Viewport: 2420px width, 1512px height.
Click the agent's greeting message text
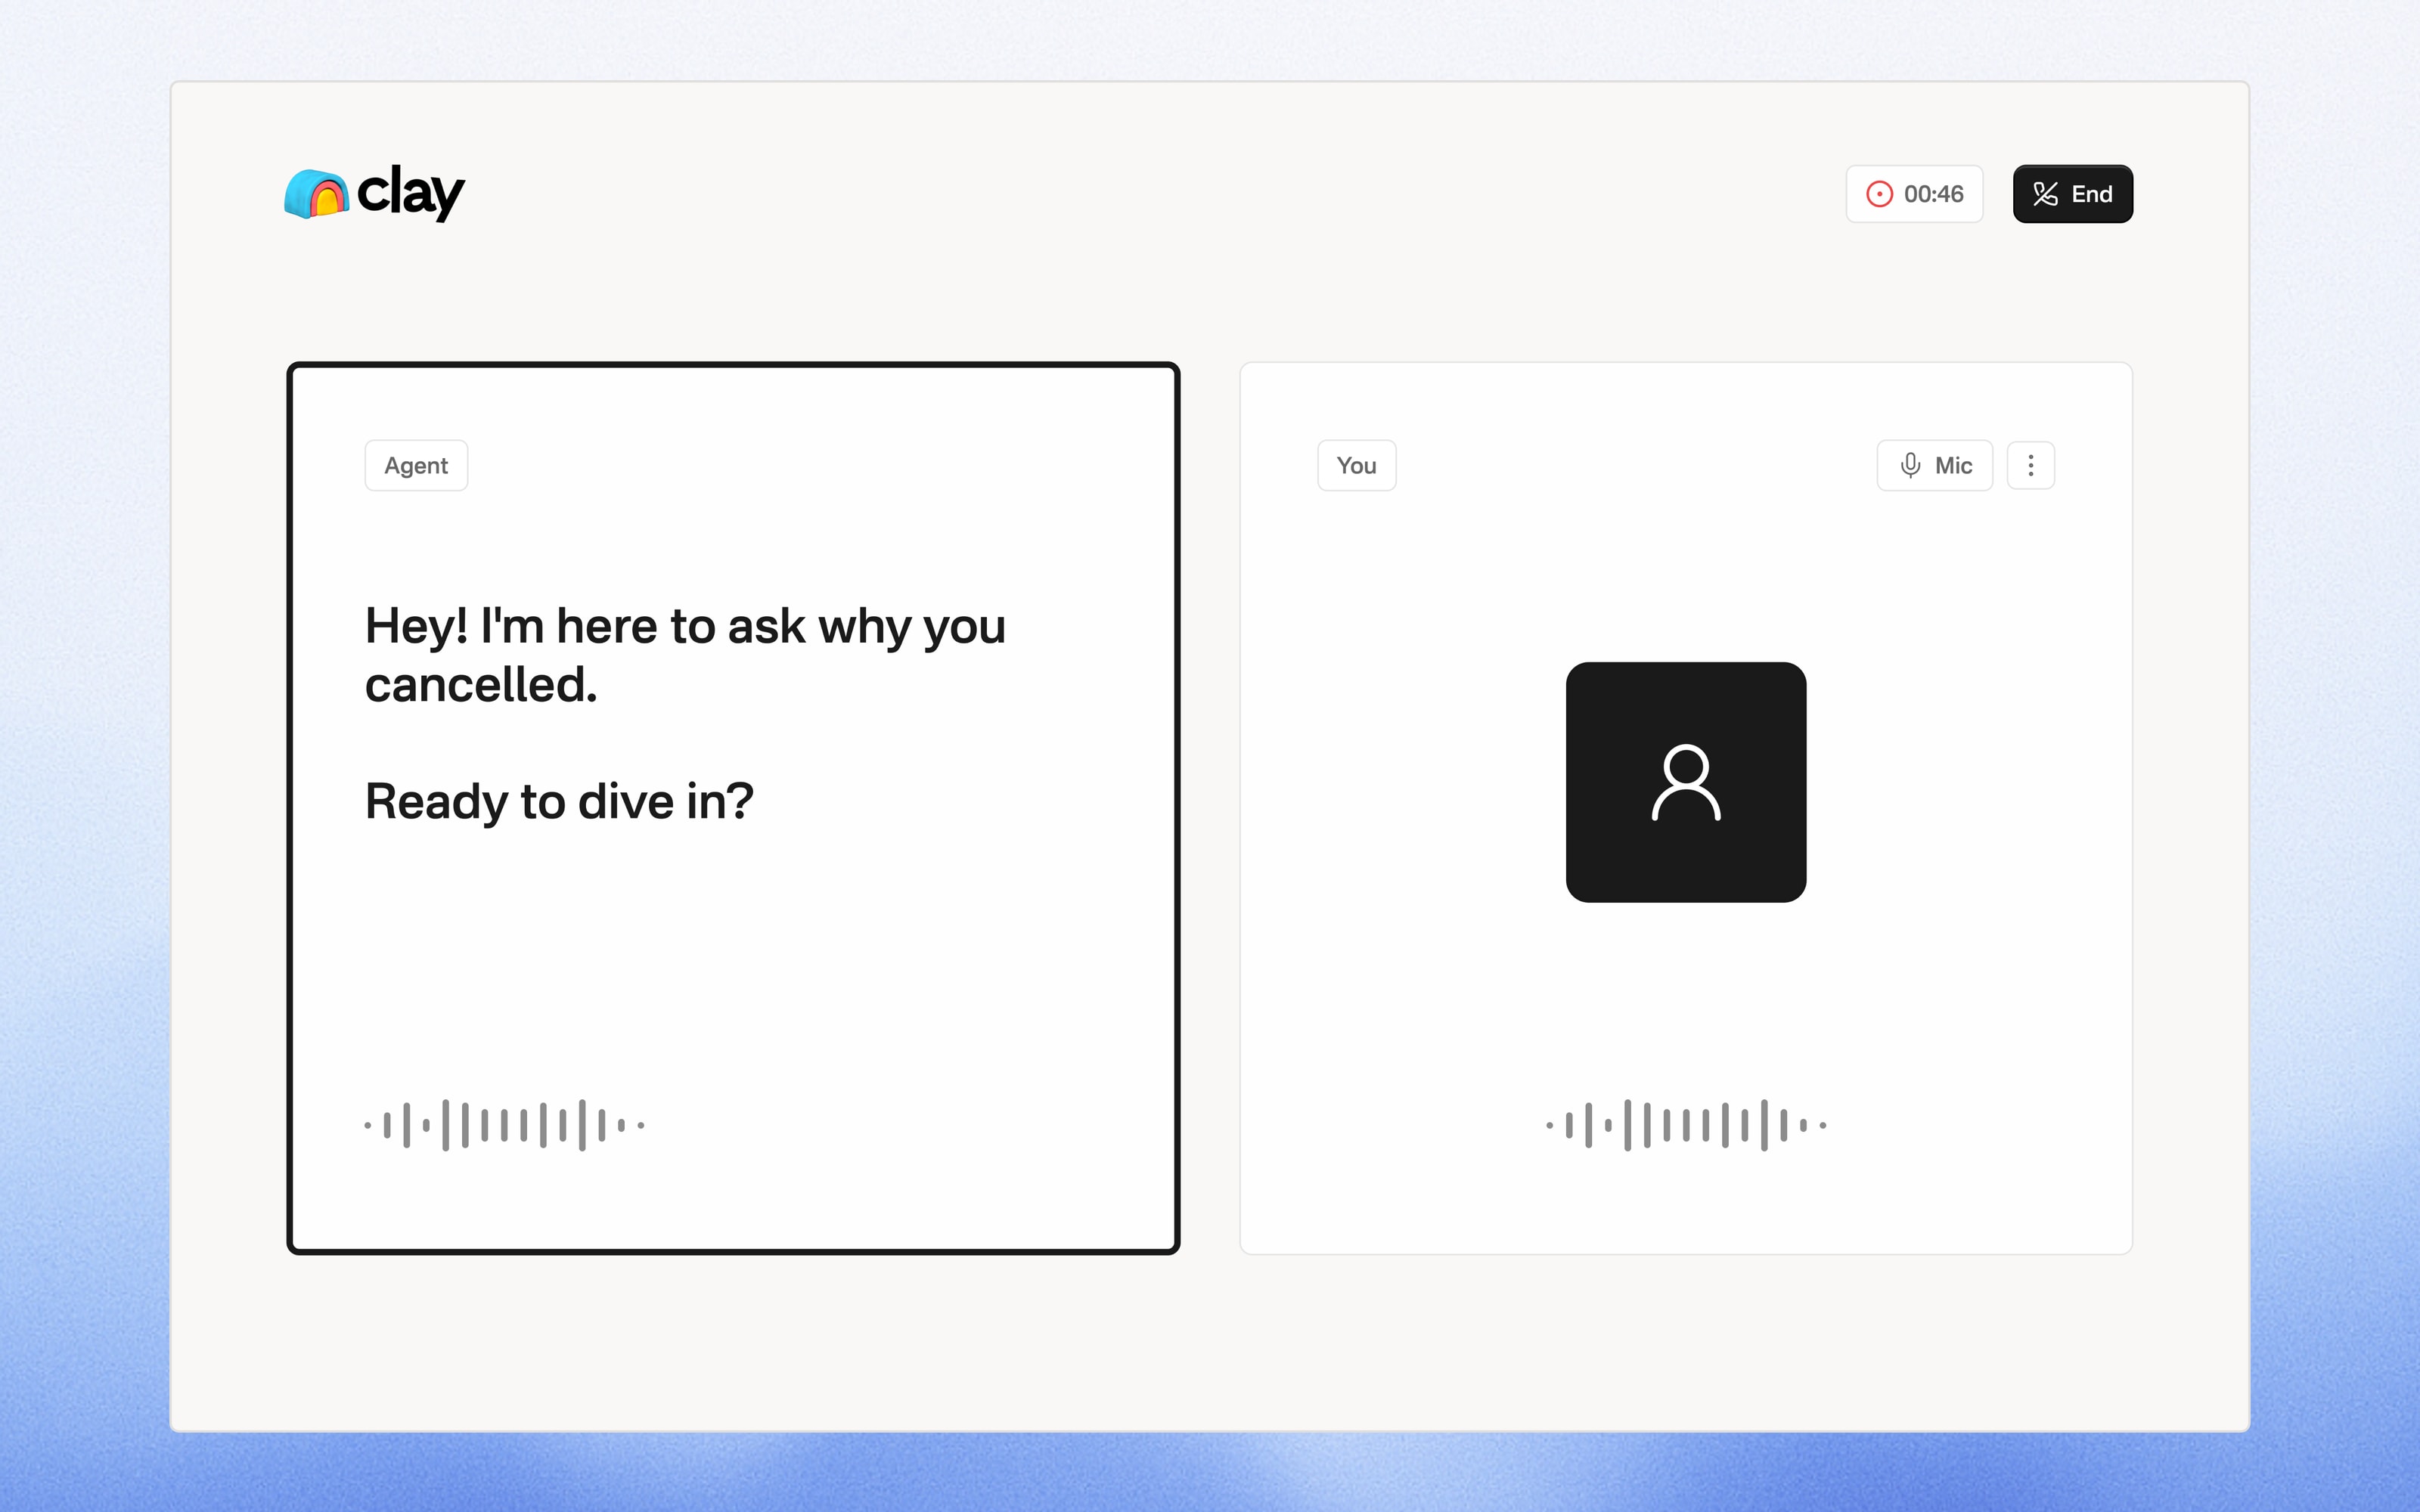tap(685, 655)
